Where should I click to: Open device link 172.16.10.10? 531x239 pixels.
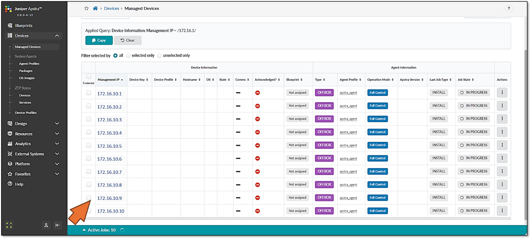[111, 211]
